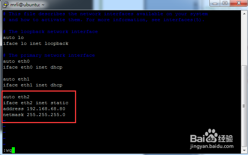This screenshot has width=248, height=155.
Task: Click the 'auto eth2' line
Action: [16, 97]
